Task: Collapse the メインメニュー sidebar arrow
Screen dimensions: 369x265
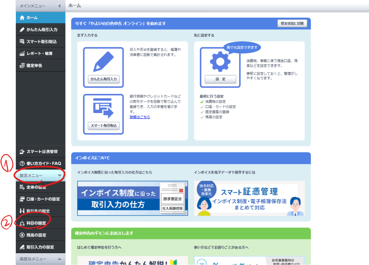Action: point(59,6)
